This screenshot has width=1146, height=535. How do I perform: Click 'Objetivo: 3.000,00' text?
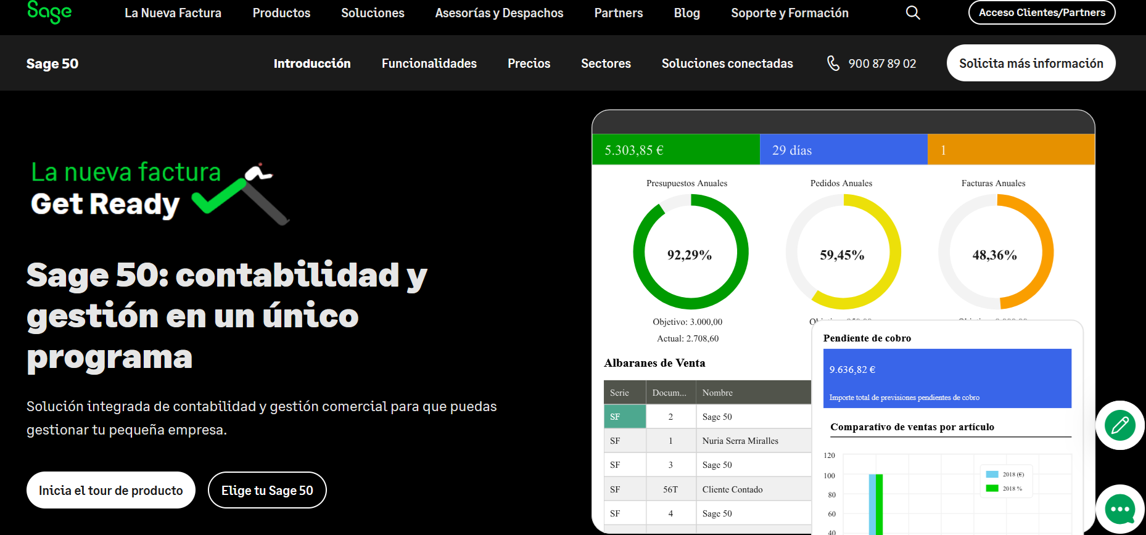coord(688,322)
